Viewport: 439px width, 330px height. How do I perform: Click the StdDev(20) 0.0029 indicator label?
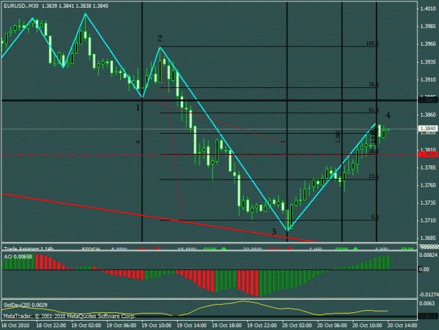coord(25,305)
